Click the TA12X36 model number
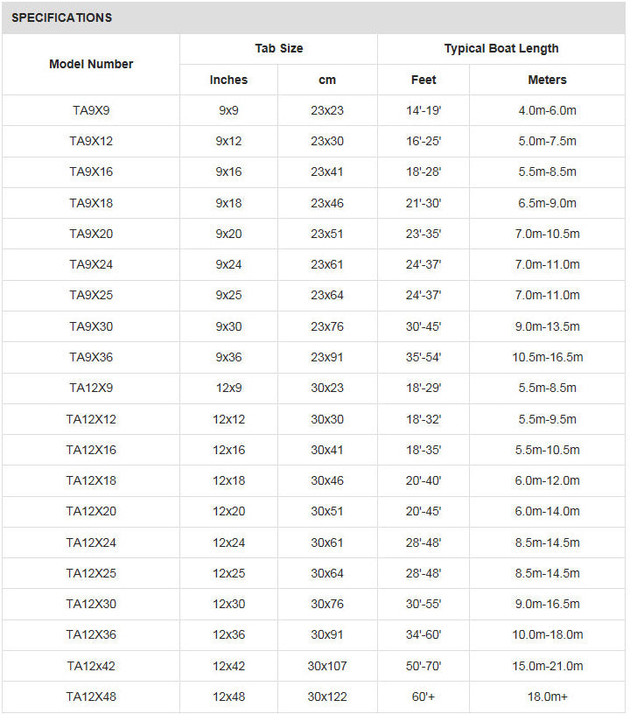This screenshot has height=714, width=630. tap(91, 634)
